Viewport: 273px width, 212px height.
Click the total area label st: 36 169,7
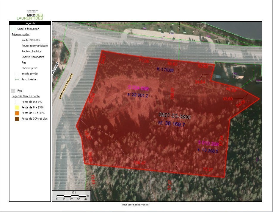[x=172, y=124]
